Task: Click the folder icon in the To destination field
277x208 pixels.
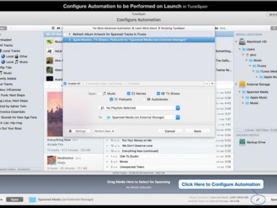Action: tap(109, 117)
